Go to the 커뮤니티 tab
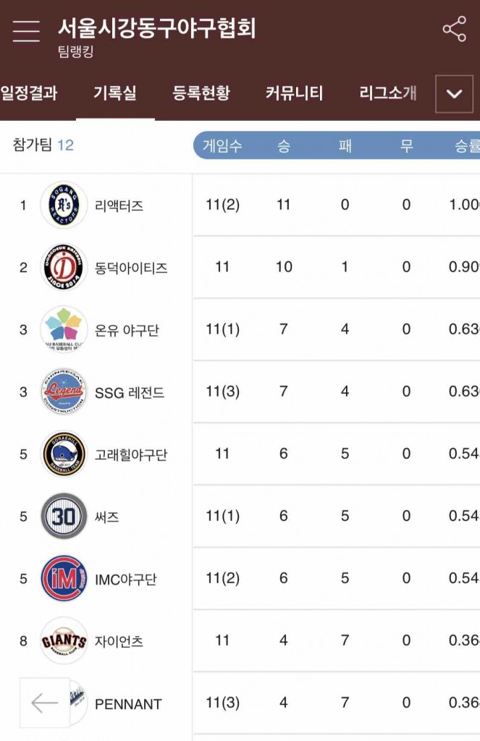 click(x=294, y=93)
